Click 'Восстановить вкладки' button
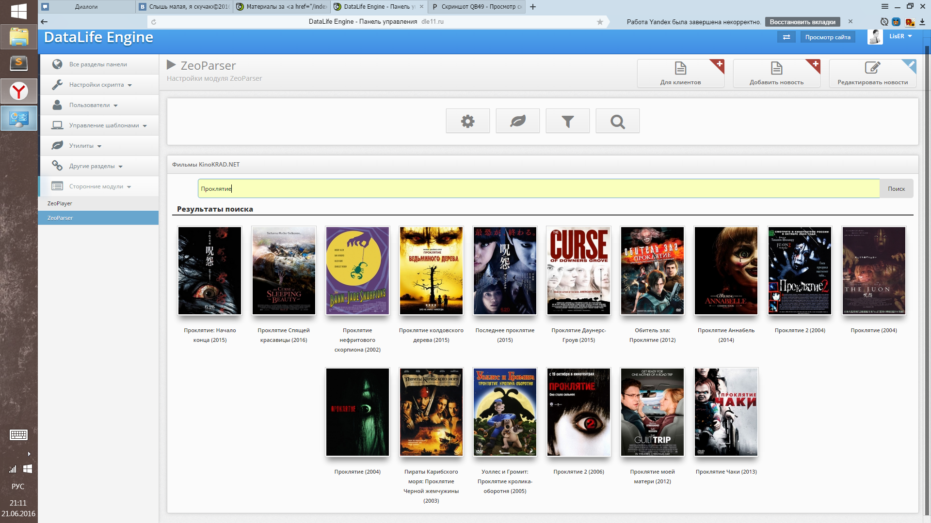 point(802,22)
